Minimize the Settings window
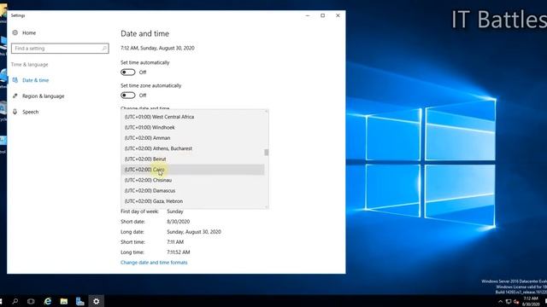This screenshot has width=547, height=307. click(x=308, y=15)
